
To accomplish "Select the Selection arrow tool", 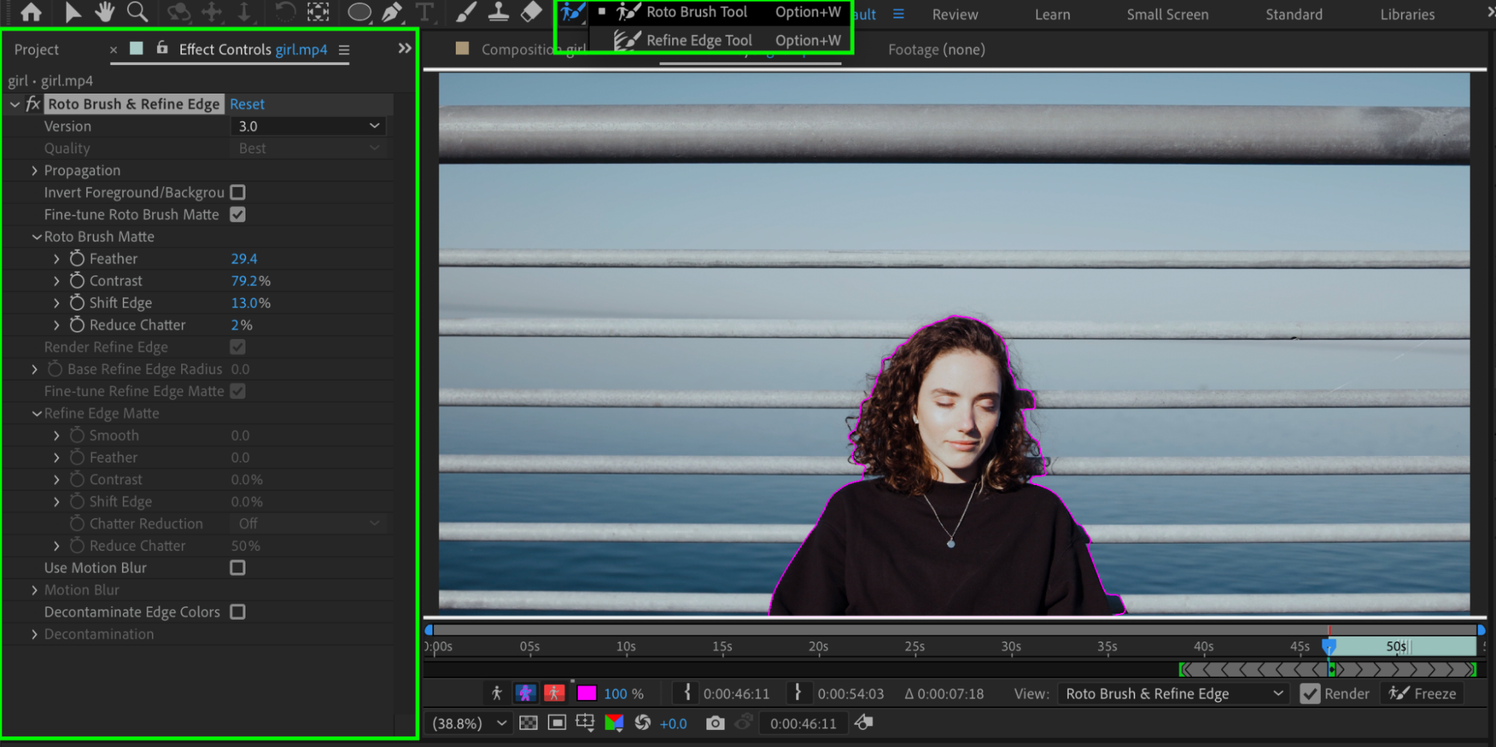I will coord(73,12).
